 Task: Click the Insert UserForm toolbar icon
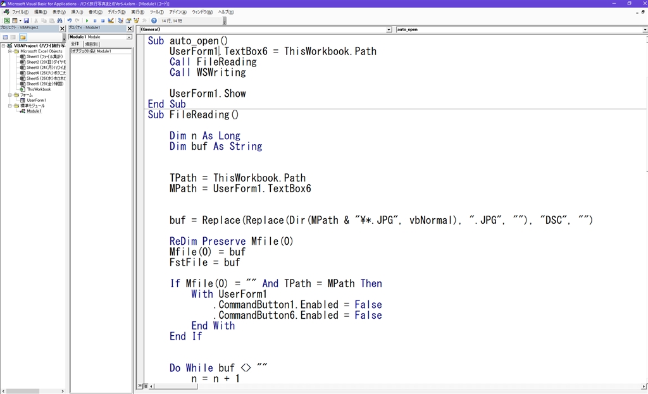(x=15, y=21)
